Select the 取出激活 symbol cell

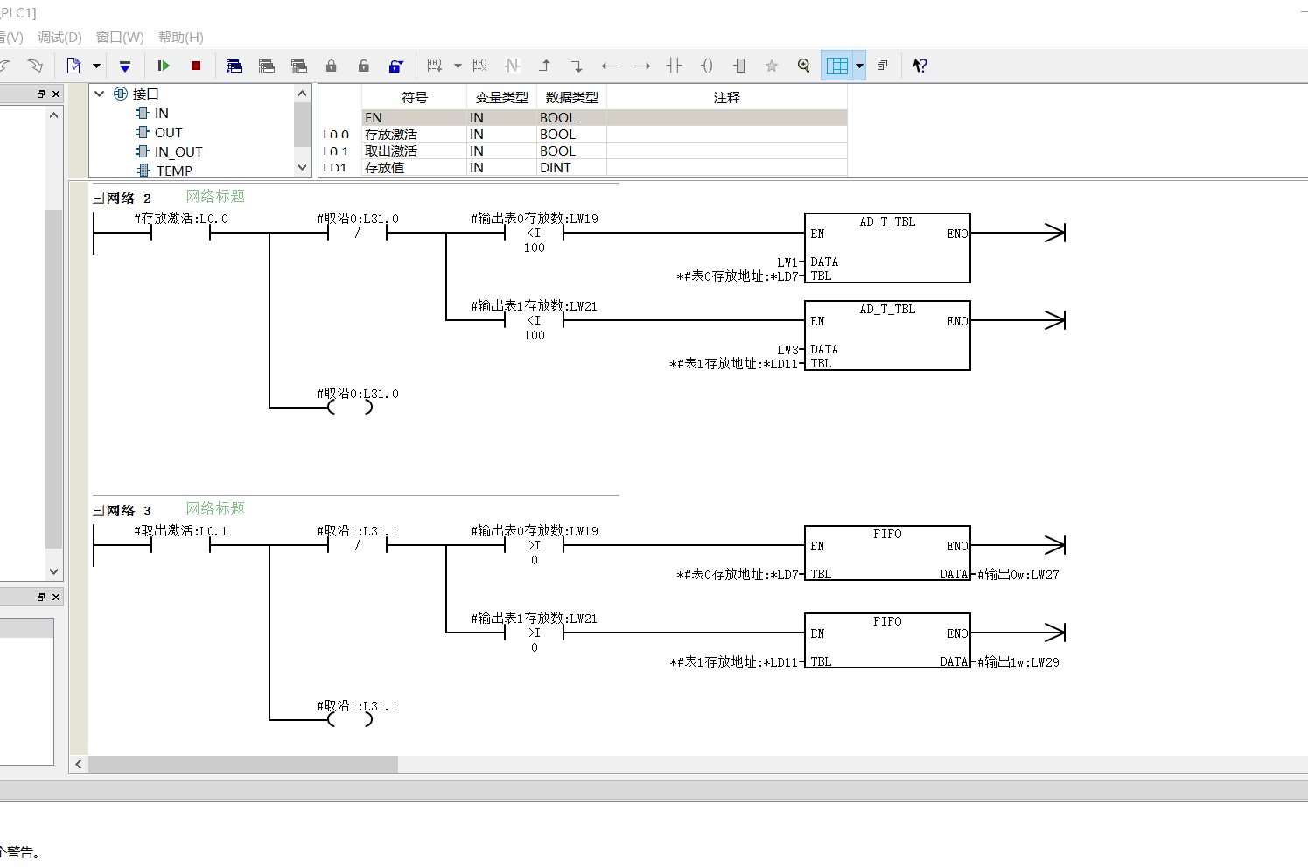[x=415, y=151]
